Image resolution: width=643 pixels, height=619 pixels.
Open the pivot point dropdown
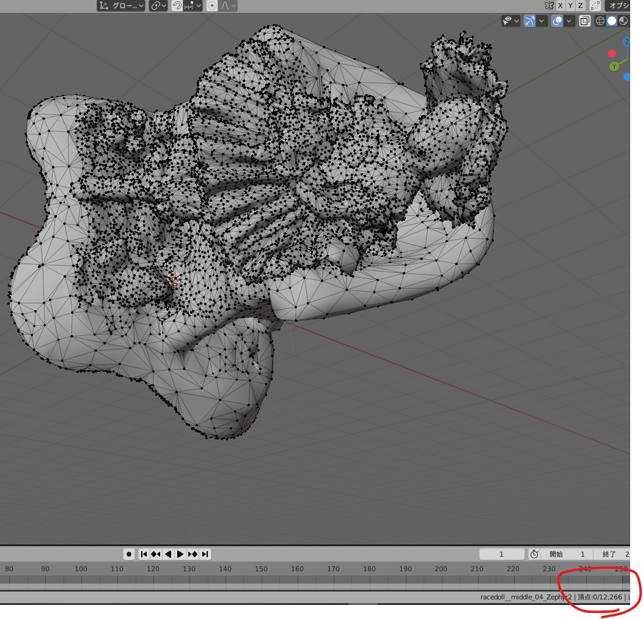tap(159, 6)
